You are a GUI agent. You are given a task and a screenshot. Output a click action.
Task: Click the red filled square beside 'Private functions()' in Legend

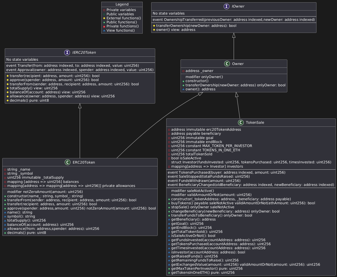pyautogui.click(x=104, y=26)
